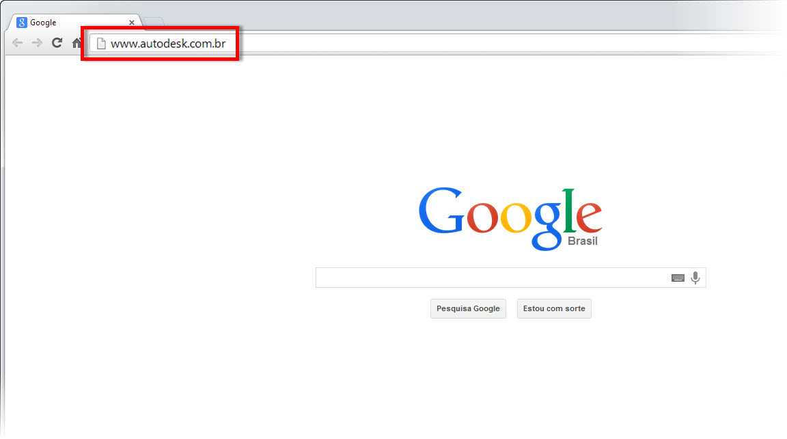The image size is (787, 439).
Task: Open a new browser tab
Action: tap(154, 22)
